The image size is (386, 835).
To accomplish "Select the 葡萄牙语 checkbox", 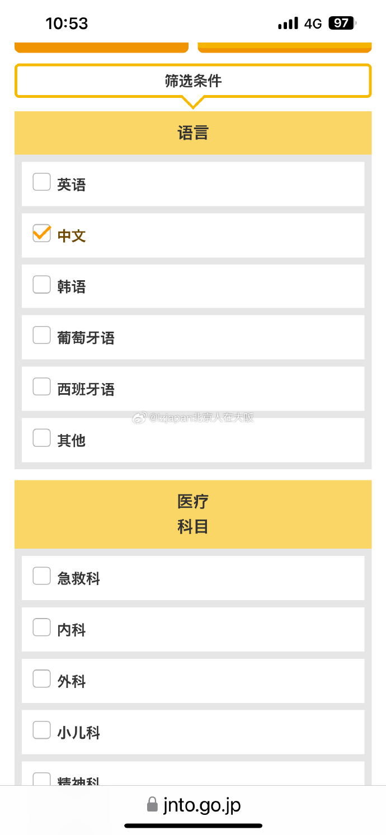I will click(x=42, y=336).
